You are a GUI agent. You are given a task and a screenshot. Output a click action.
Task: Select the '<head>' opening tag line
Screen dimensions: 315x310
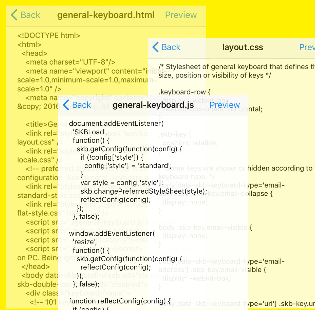(34, 53)
